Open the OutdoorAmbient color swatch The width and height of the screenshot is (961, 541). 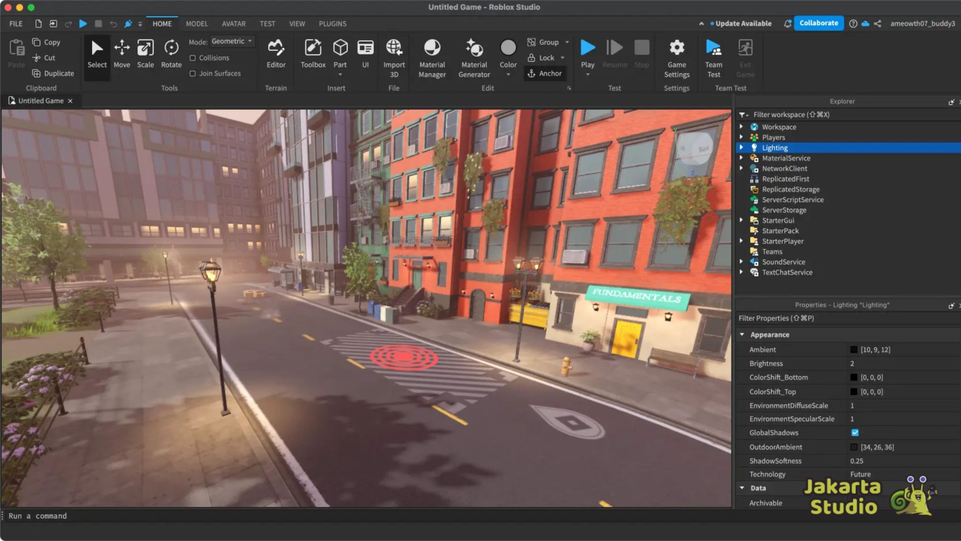(x=854, y=447)
